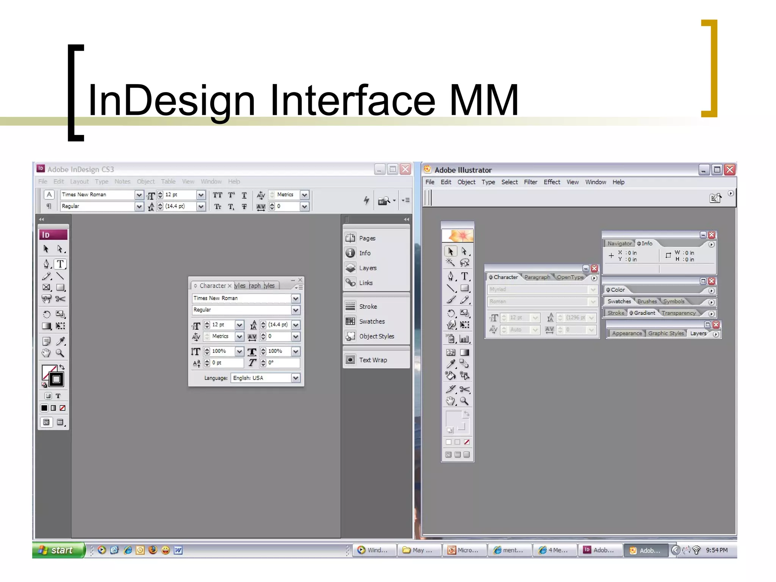Select the Line tool in InDesign toolbox

(x=60, y=276)
